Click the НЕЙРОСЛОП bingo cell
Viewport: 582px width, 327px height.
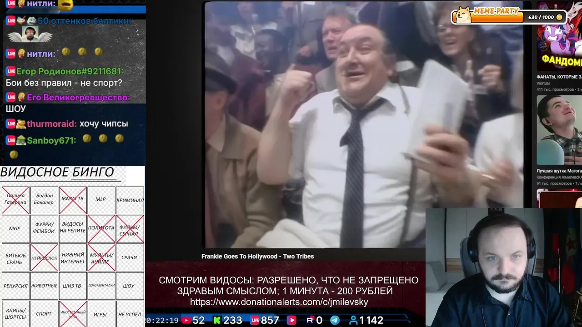(44, 258)
